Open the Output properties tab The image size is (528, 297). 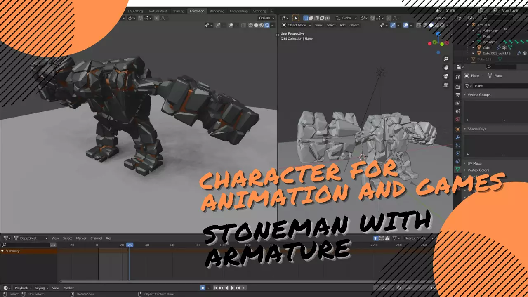tap(457, 95)
